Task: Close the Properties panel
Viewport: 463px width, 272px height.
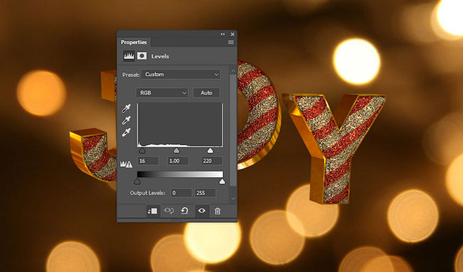Action: click(x=232, y=34)
